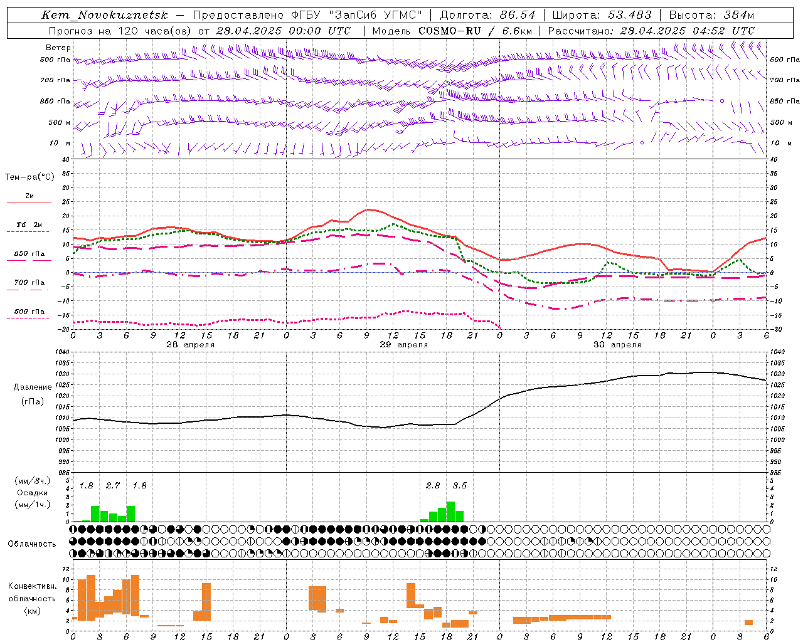This screenshot has width=803, height=642.
Task: Click the precipitation total 2.7
Action: click(x=113, y=485)
